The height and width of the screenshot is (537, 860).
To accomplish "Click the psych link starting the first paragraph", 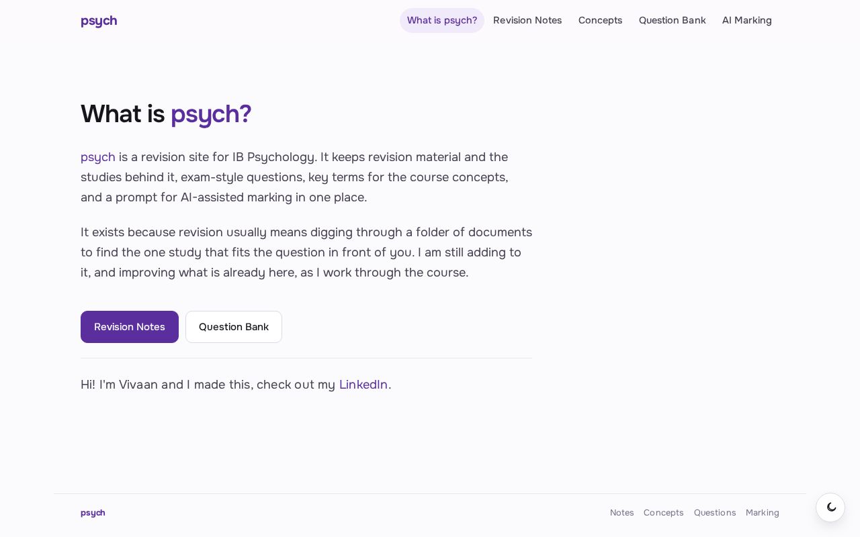I will click(98, 157).
